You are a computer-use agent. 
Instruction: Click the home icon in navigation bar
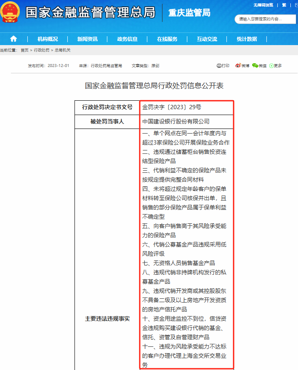(x=13, y=39)
